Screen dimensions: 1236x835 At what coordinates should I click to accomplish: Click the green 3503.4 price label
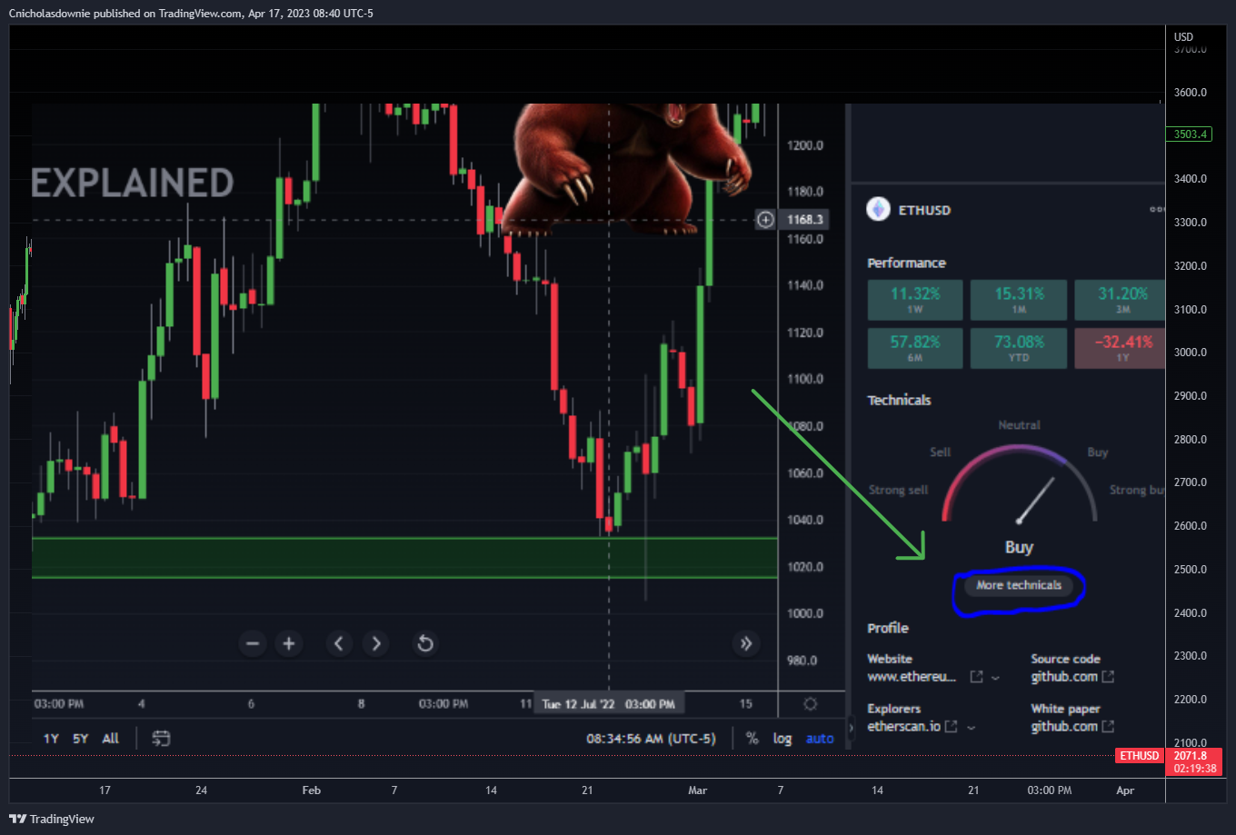(x=1189, y=134)
